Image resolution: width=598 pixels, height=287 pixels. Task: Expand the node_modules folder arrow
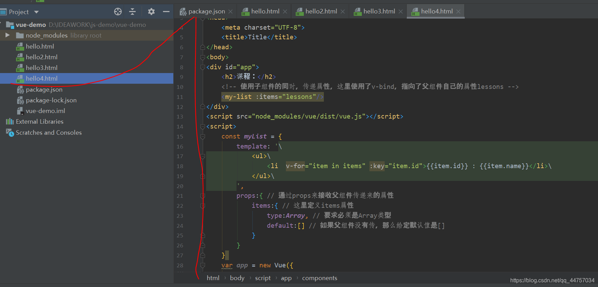pos(7,35)
